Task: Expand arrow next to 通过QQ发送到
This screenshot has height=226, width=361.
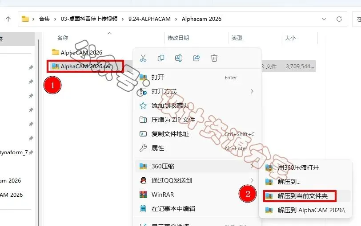Action: pyautogui.click(x=252, y=180)
